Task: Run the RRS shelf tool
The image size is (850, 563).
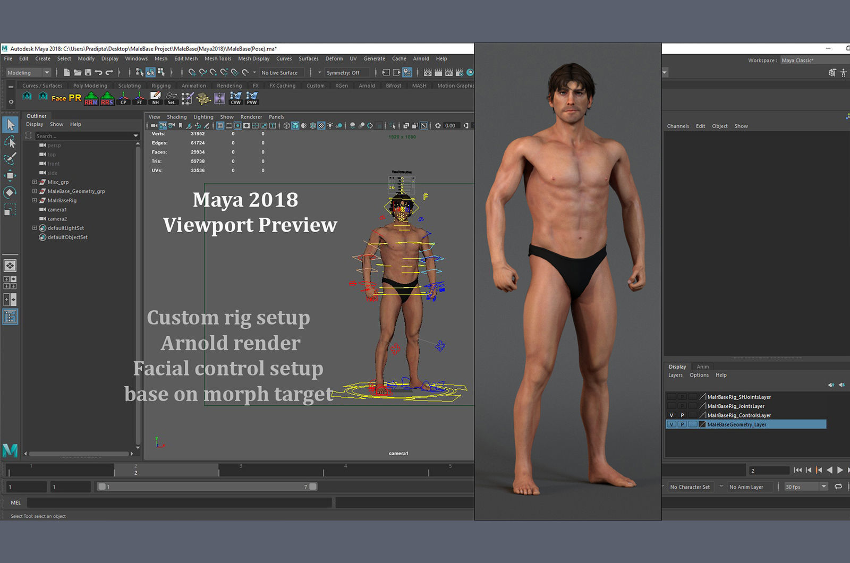Action: click(x=107, y=98)
